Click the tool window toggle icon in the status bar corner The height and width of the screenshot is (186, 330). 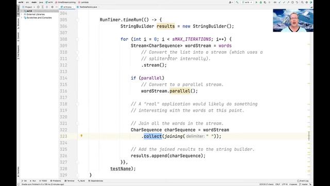(x=19, y=184)
